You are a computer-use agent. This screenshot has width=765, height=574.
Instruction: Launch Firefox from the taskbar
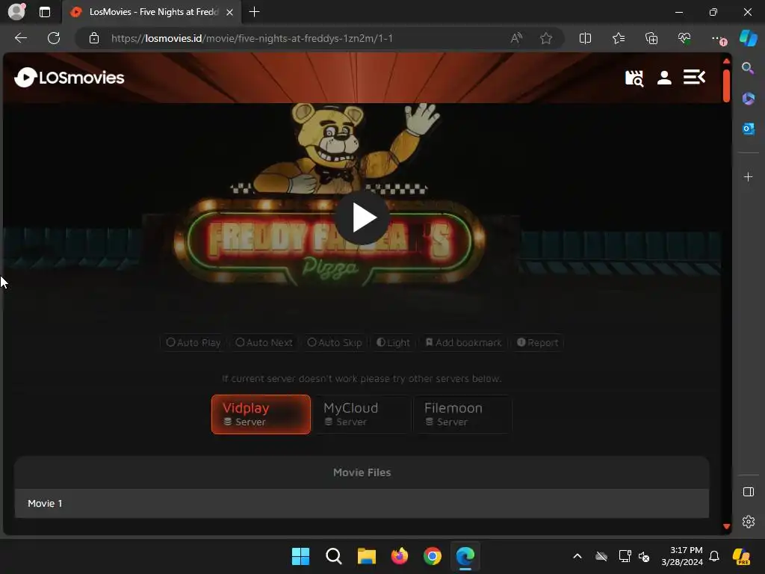click(x=400, y=556)
